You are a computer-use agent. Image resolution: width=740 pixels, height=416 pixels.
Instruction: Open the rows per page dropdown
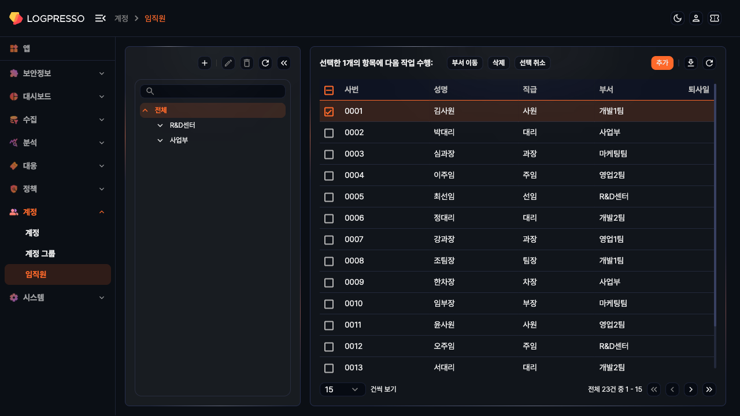(342, 389)
